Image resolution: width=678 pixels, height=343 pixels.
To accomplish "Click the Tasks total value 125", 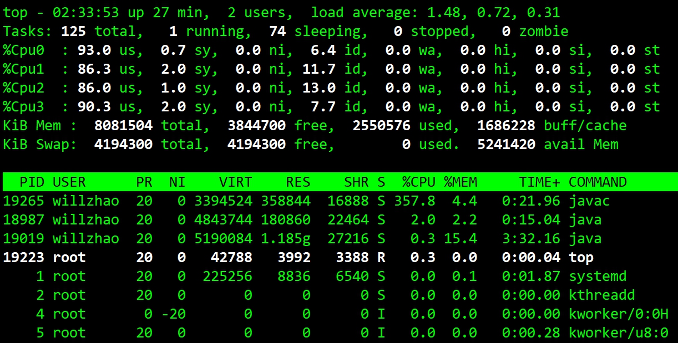I will (x=74, y=31).
